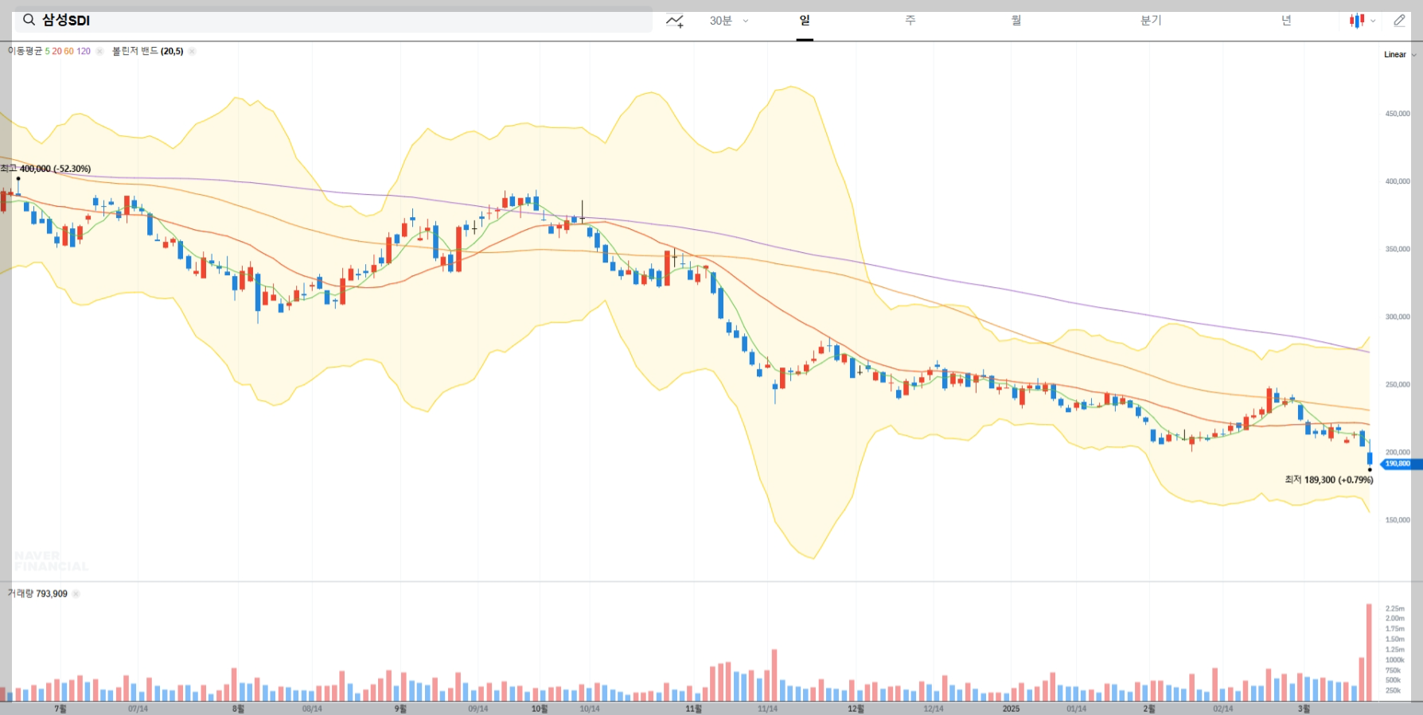Expand the chart type dropdown arrow
Viewport: 1423px width, 715px height.
point(1373,21)
